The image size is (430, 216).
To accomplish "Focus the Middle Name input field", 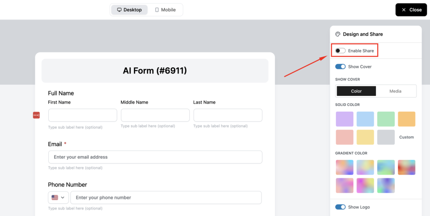I will point(155,115).
